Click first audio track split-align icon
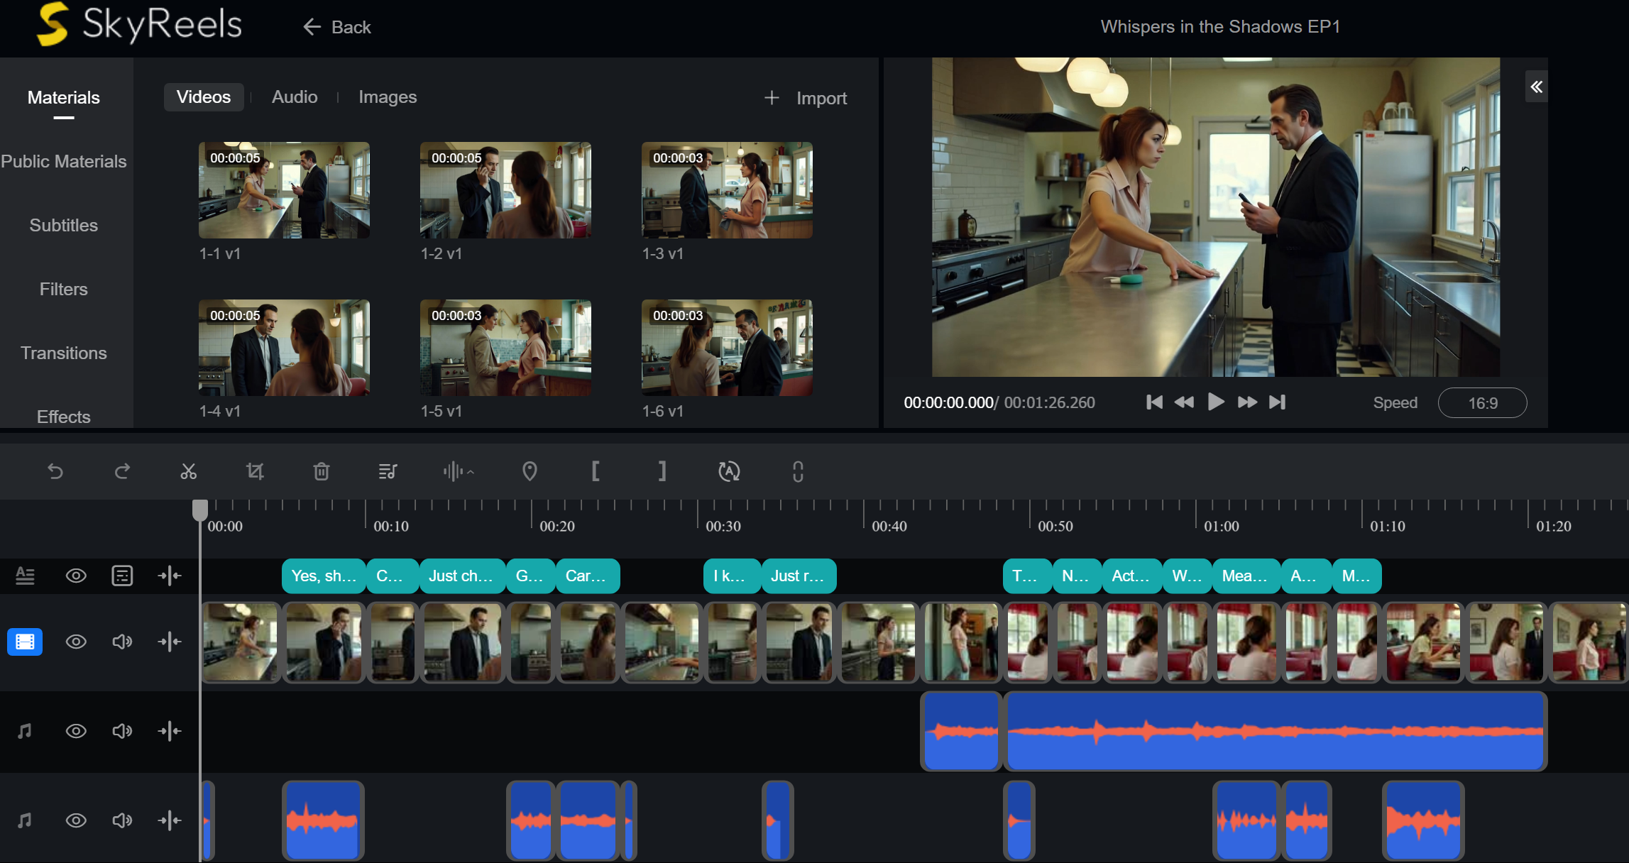 [170, 731]
